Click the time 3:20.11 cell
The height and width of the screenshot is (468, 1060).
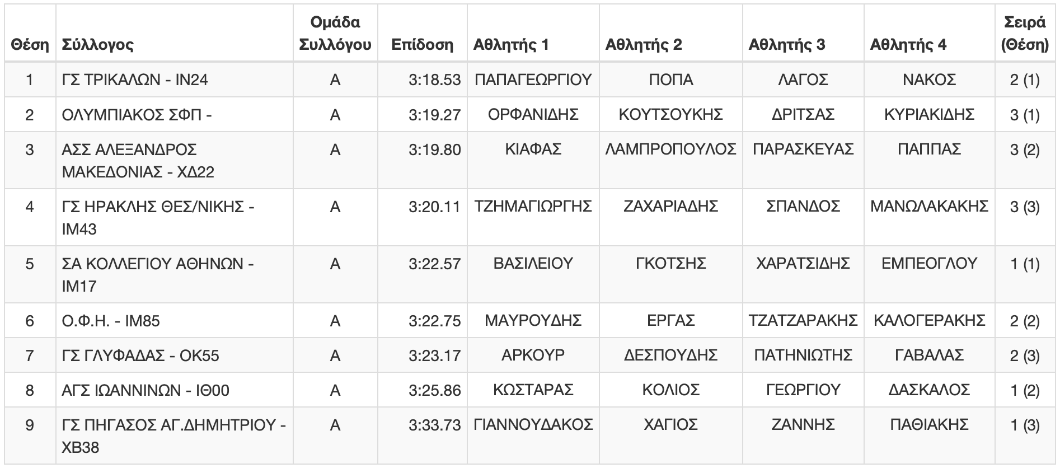(422, 218)
